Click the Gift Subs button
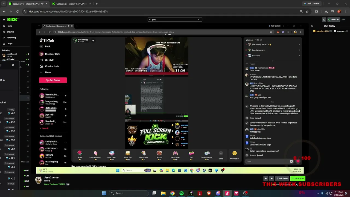Viewport: 350px width, 197px height. (x=282, y=178)
